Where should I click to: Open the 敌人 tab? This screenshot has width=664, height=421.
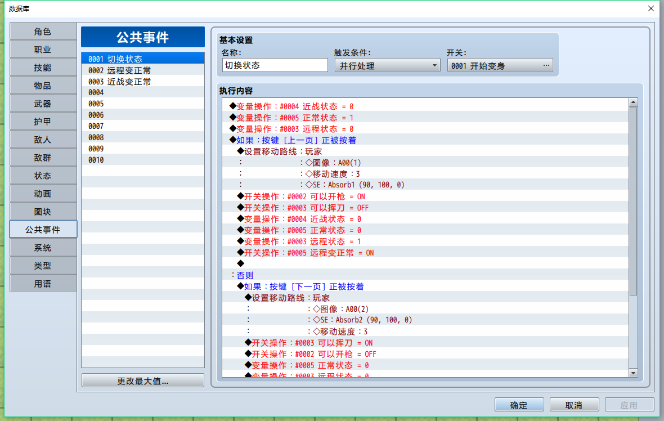point(43,140)
